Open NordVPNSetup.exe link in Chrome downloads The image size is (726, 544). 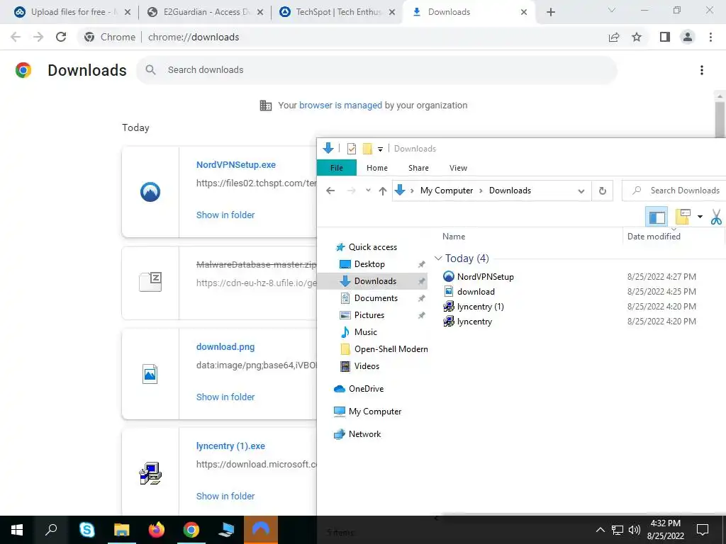click(x=235, y=164)
